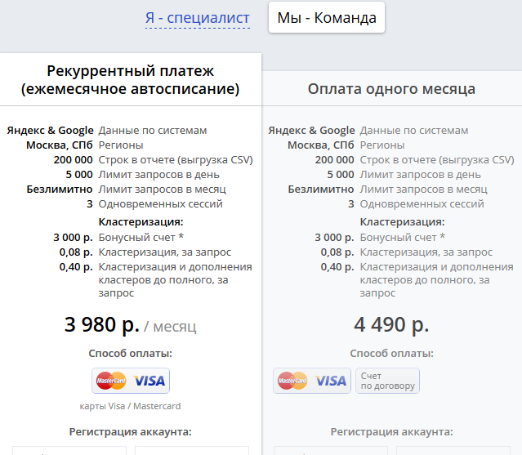Click the 4 490 р. price
The image size is (522, 455).
pos(391,325)
